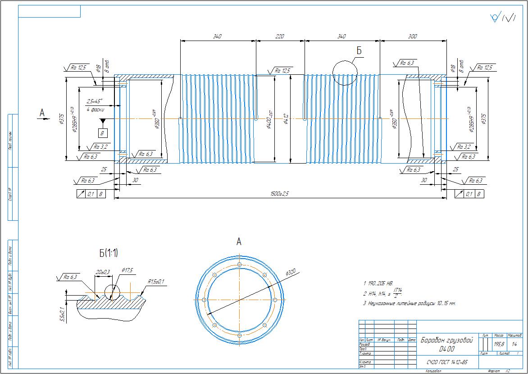Select the scale value 1:4 cell
Image resolution: width=528 pixels, height=374 pixels.
click(x=514, y=345)
